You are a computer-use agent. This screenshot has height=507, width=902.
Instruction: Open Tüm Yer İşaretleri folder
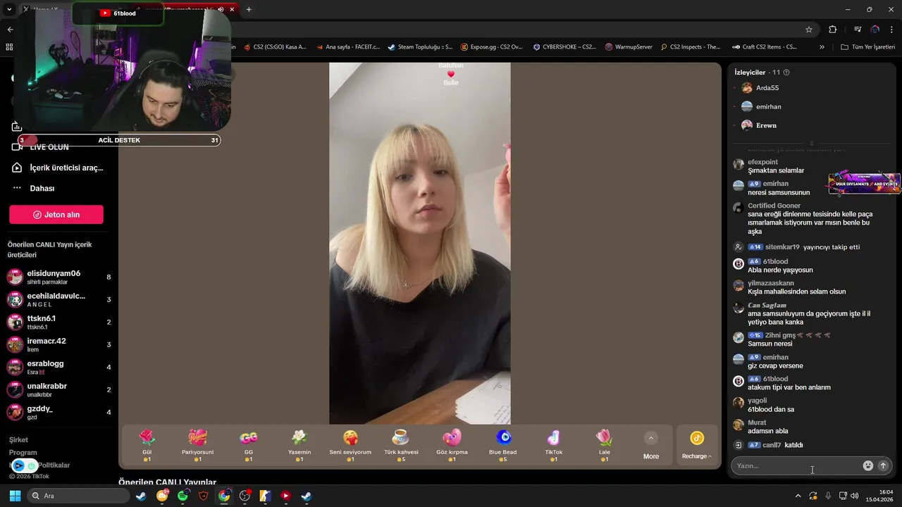click(x=868, y=47)
